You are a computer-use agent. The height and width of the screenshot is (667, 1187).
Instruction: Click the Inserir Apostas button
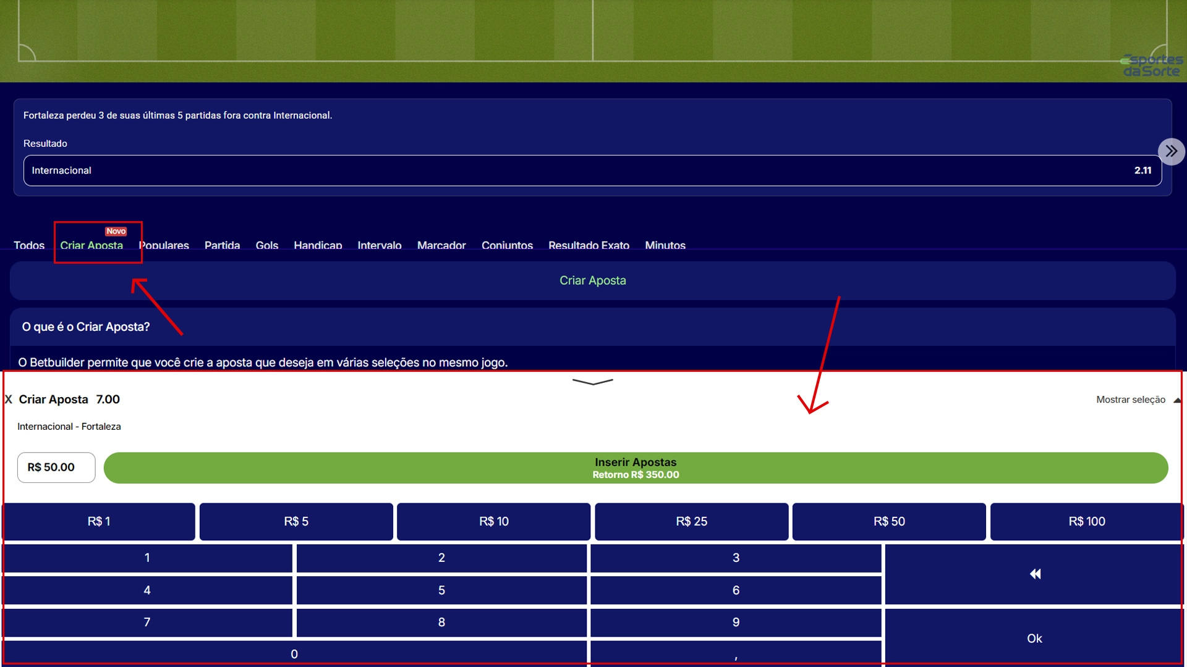coord(636,468)
